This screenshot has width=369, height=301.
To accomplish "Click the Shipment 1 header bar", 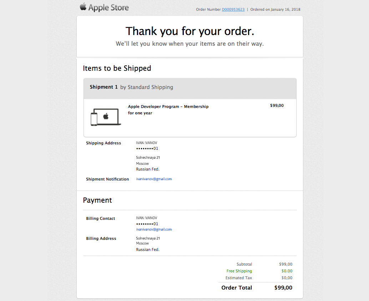I will click(x=190, y=87).
